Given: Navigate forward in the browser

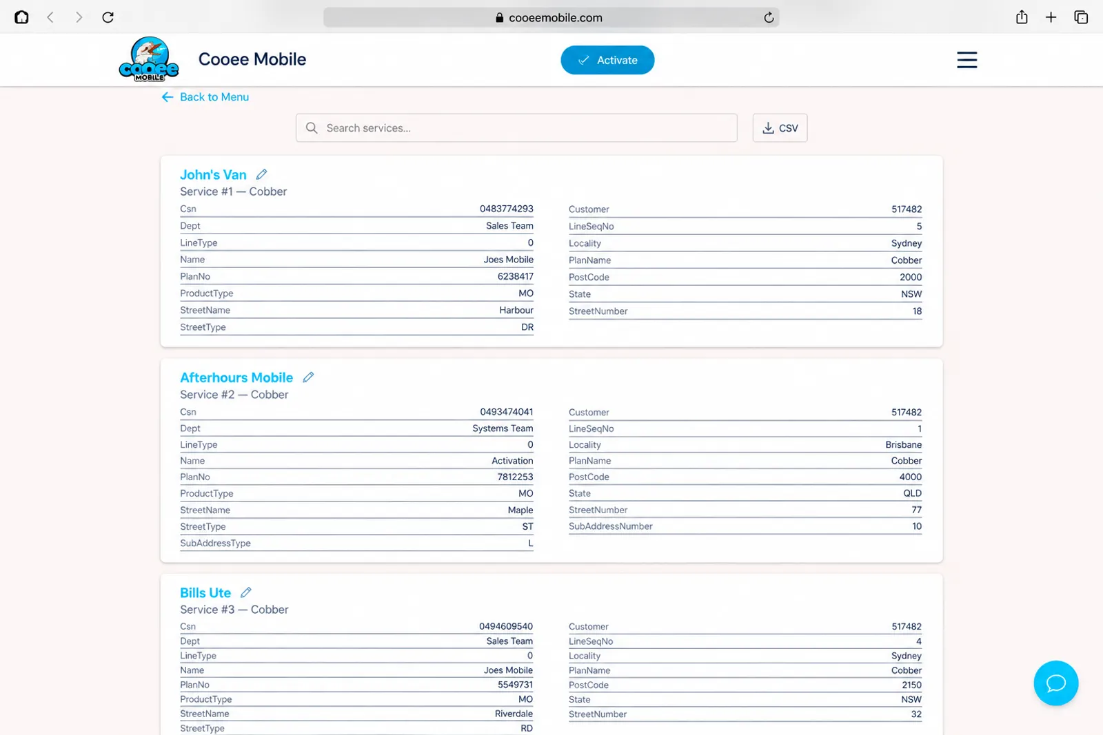Looking at the screenshot, I should [79, 17].
